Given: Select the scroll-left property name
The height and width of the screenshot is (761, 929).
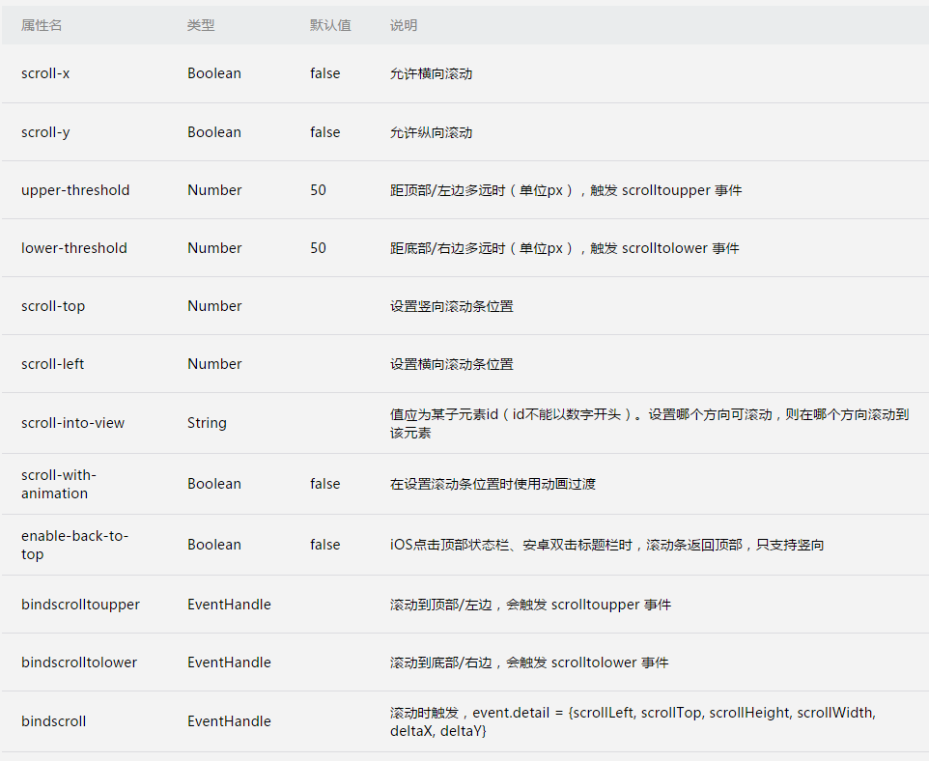Looking at the screenshot, I should pos(53,364).
